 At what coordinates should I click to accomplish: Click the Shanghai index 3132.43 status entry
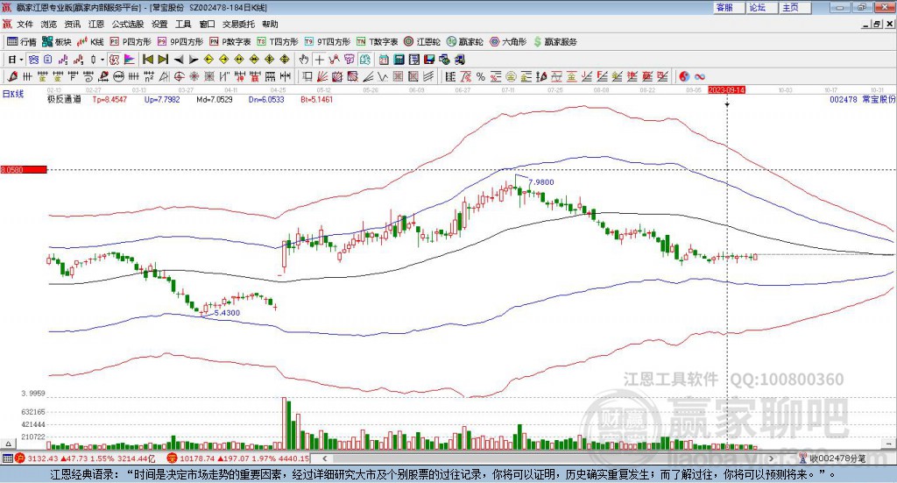click(x=85, y=458)
